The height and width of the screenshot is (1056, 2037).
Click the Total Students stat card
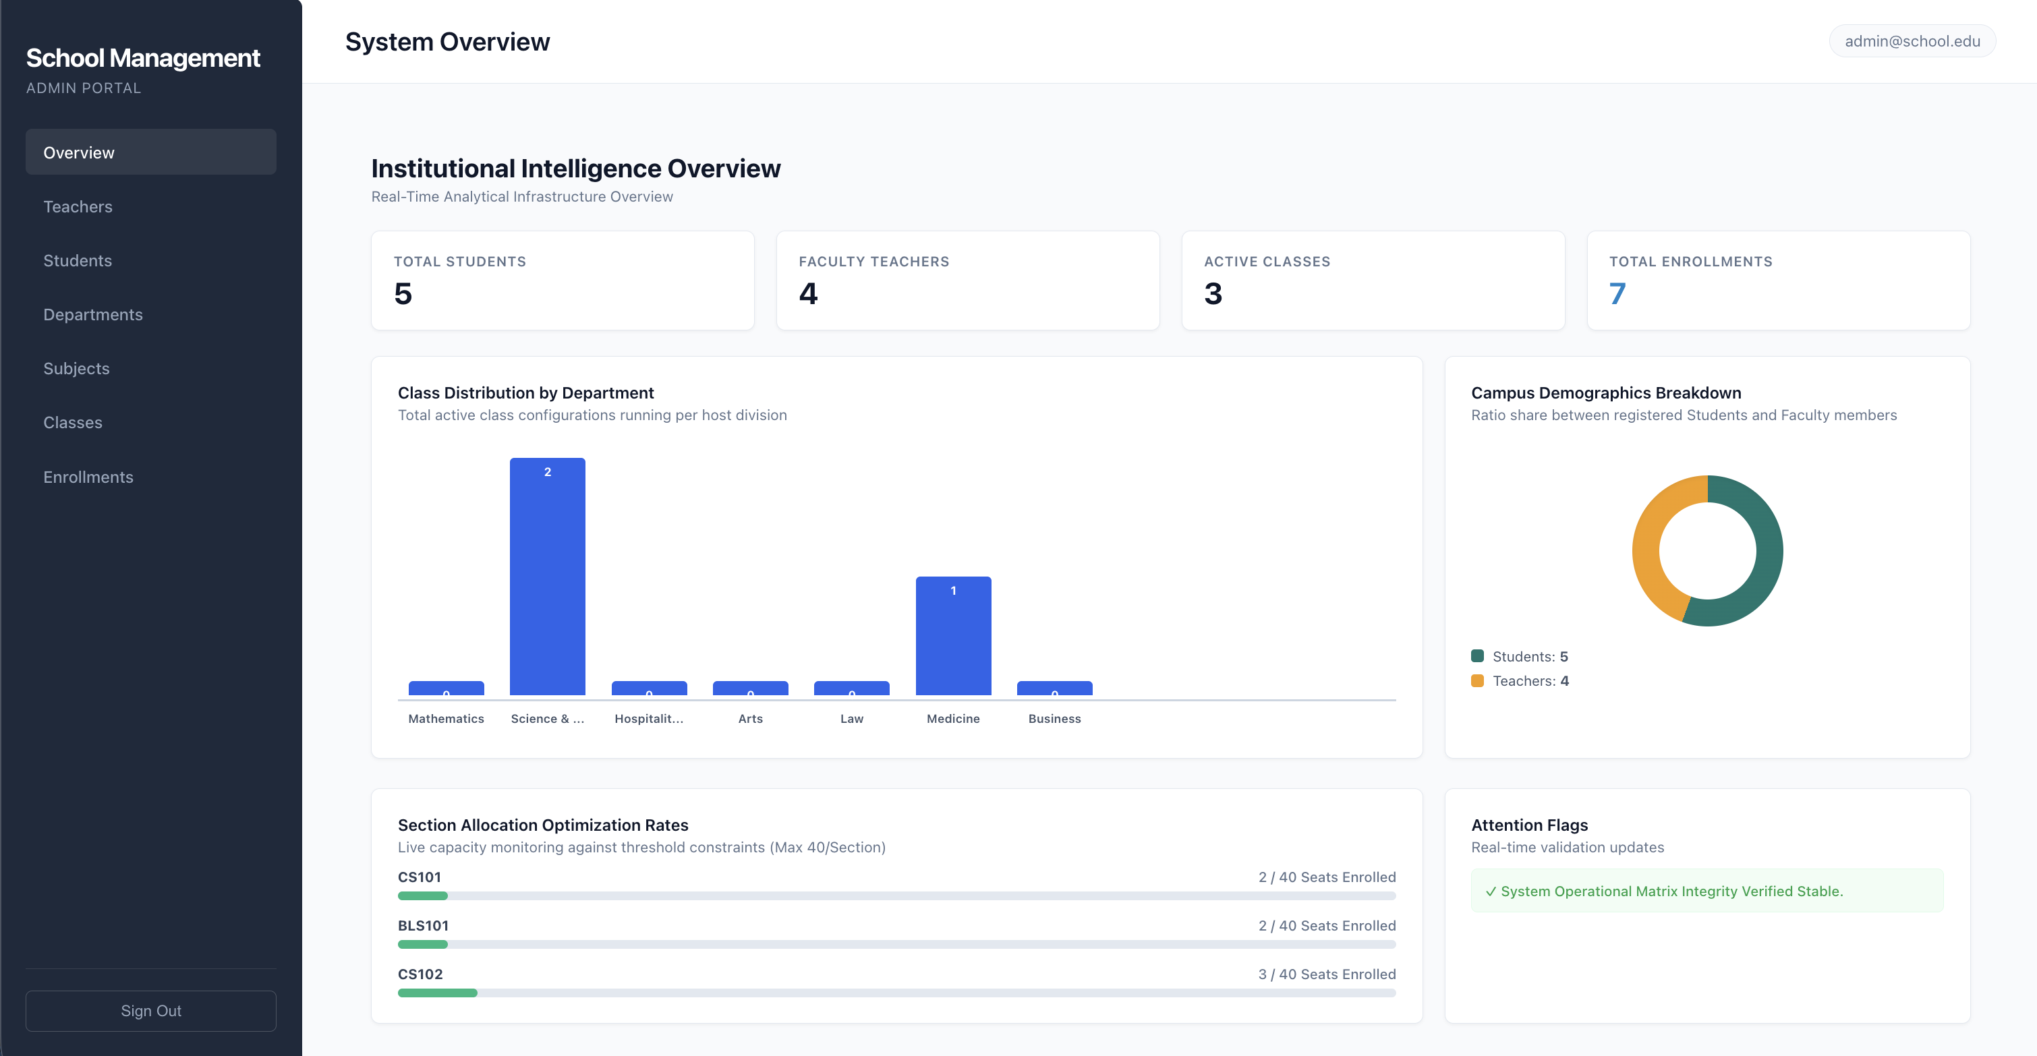click(x=563, y=281)
